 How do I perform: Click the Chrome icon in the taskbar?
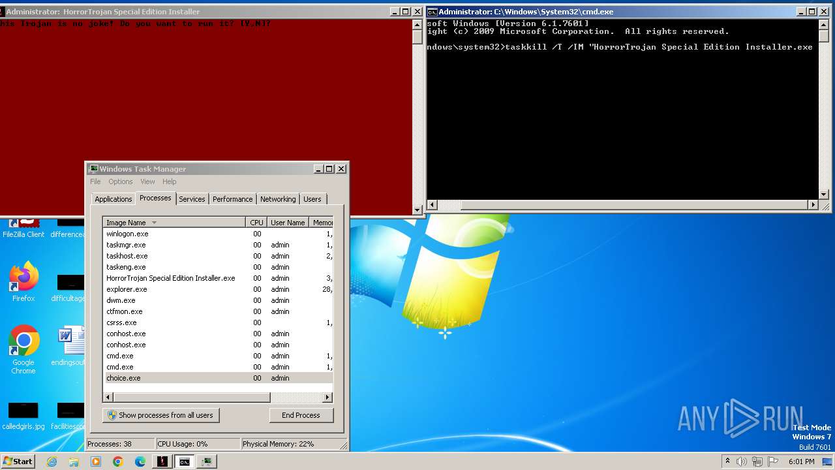click(118, 462)
